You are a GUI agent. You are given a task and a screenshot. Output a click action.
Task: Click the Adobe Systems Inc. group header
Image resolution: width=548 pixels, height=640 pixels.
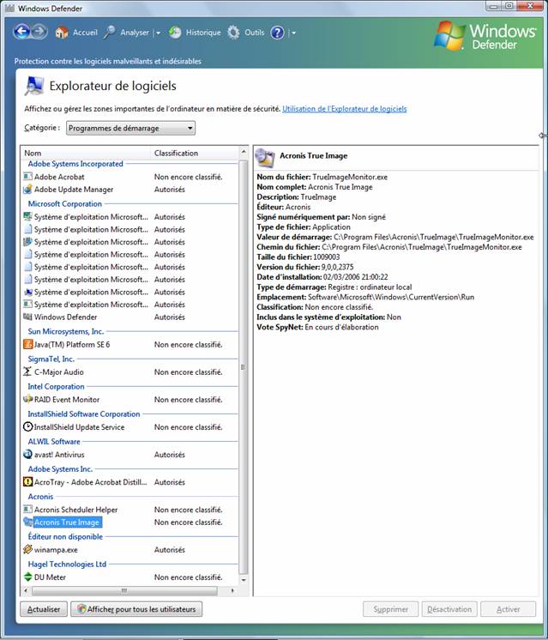[x=60, y=469]
